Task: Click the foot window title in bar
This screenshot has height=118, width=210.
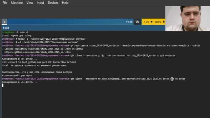Action: point(129,22)
